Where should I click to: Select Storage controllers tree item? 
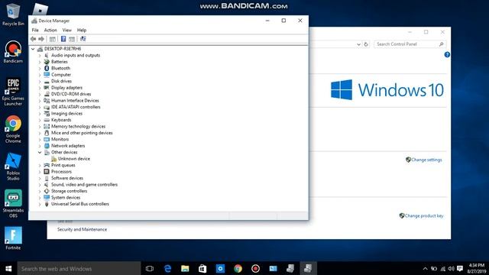click(x=69, y=191)
